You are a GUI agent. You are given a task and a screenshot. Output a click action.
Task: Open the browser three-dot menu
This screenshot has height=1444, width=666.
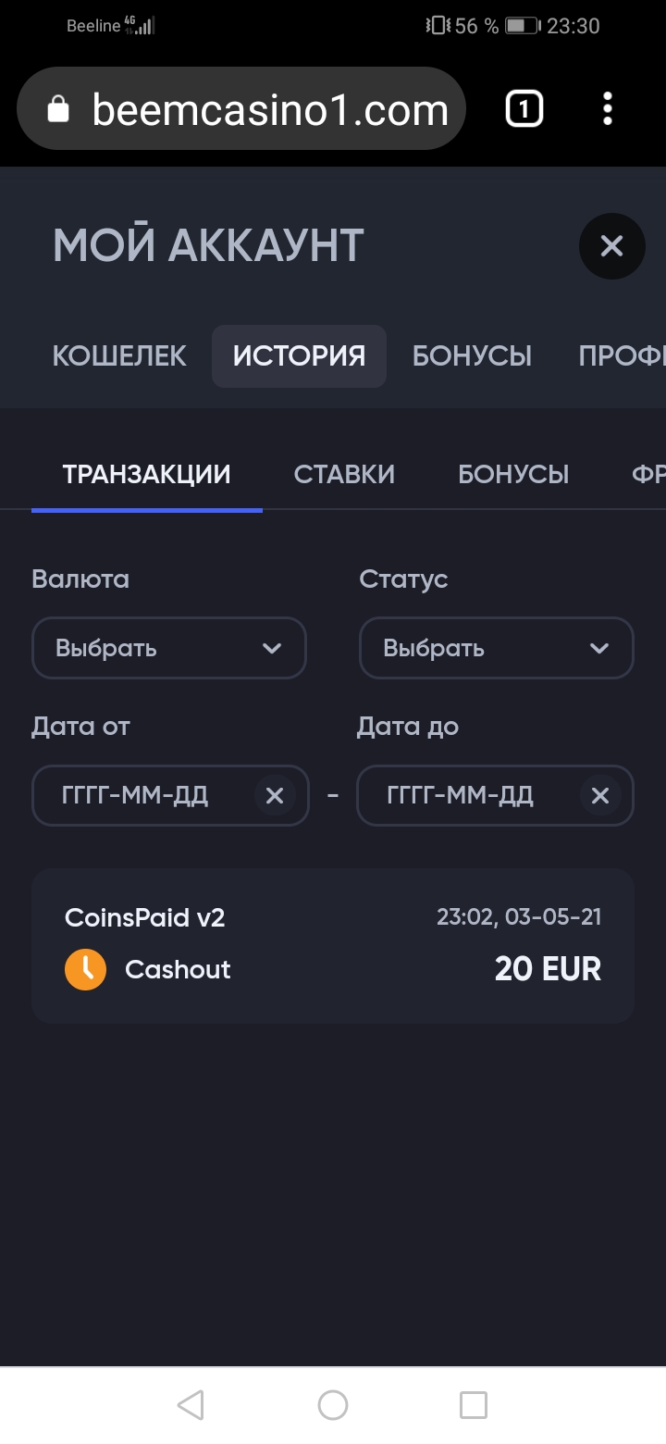click(x=608, y=109)
